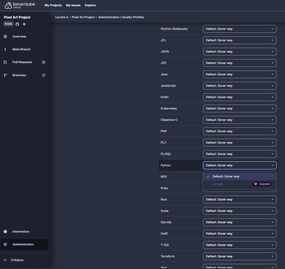Click the Information circle icon
The image size is (285, 269).
[x=5, y=231]
